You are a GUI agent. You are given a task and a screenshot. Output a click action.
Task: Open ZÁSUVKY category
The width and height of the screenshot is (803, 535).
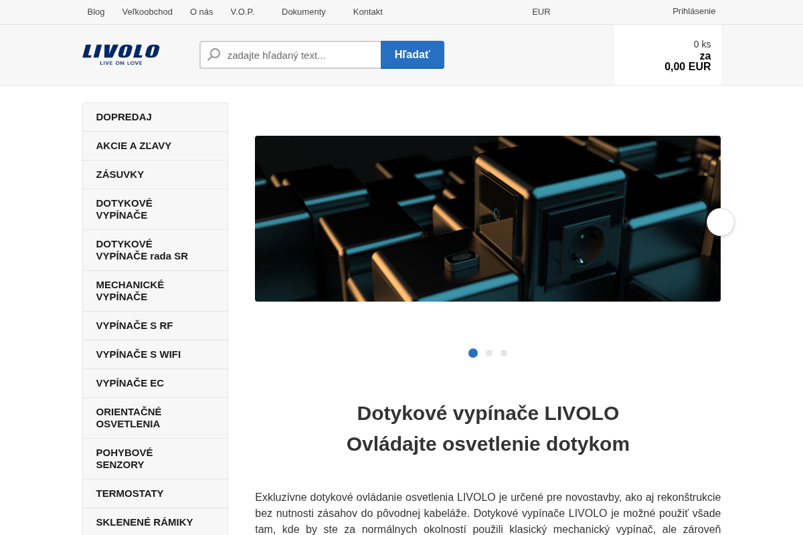point(155,175)
